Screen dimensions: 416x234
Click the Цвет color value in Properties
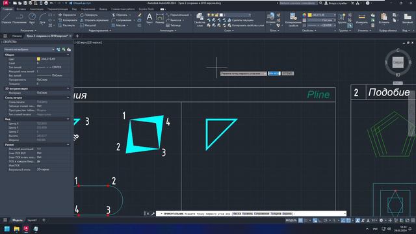pyautogui.click(x=53, y=59)
